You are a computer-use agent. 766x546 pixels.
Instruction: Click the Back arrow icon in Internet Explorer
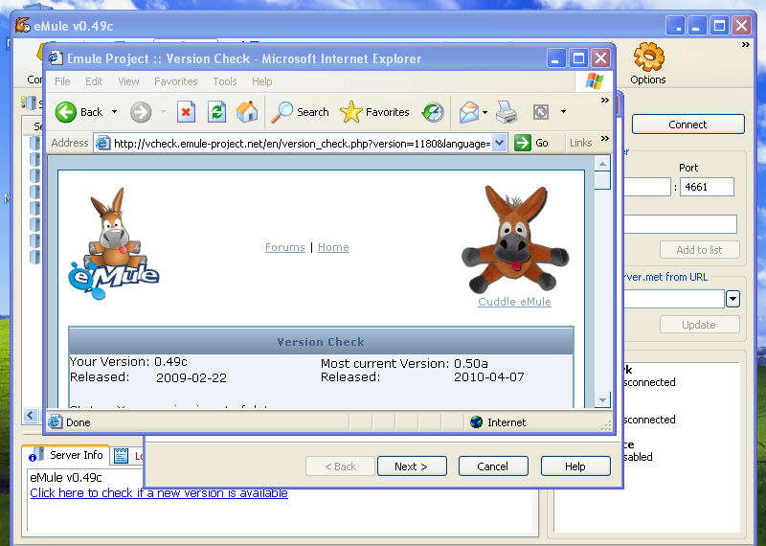tap(65, 112)
